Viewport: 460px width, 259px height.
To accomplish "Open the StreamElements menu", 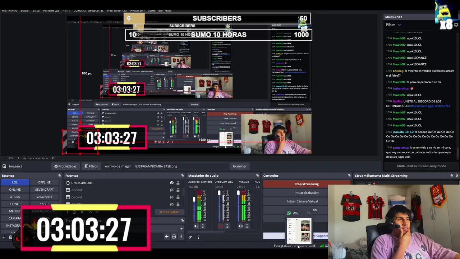I will tap(160, 10).
